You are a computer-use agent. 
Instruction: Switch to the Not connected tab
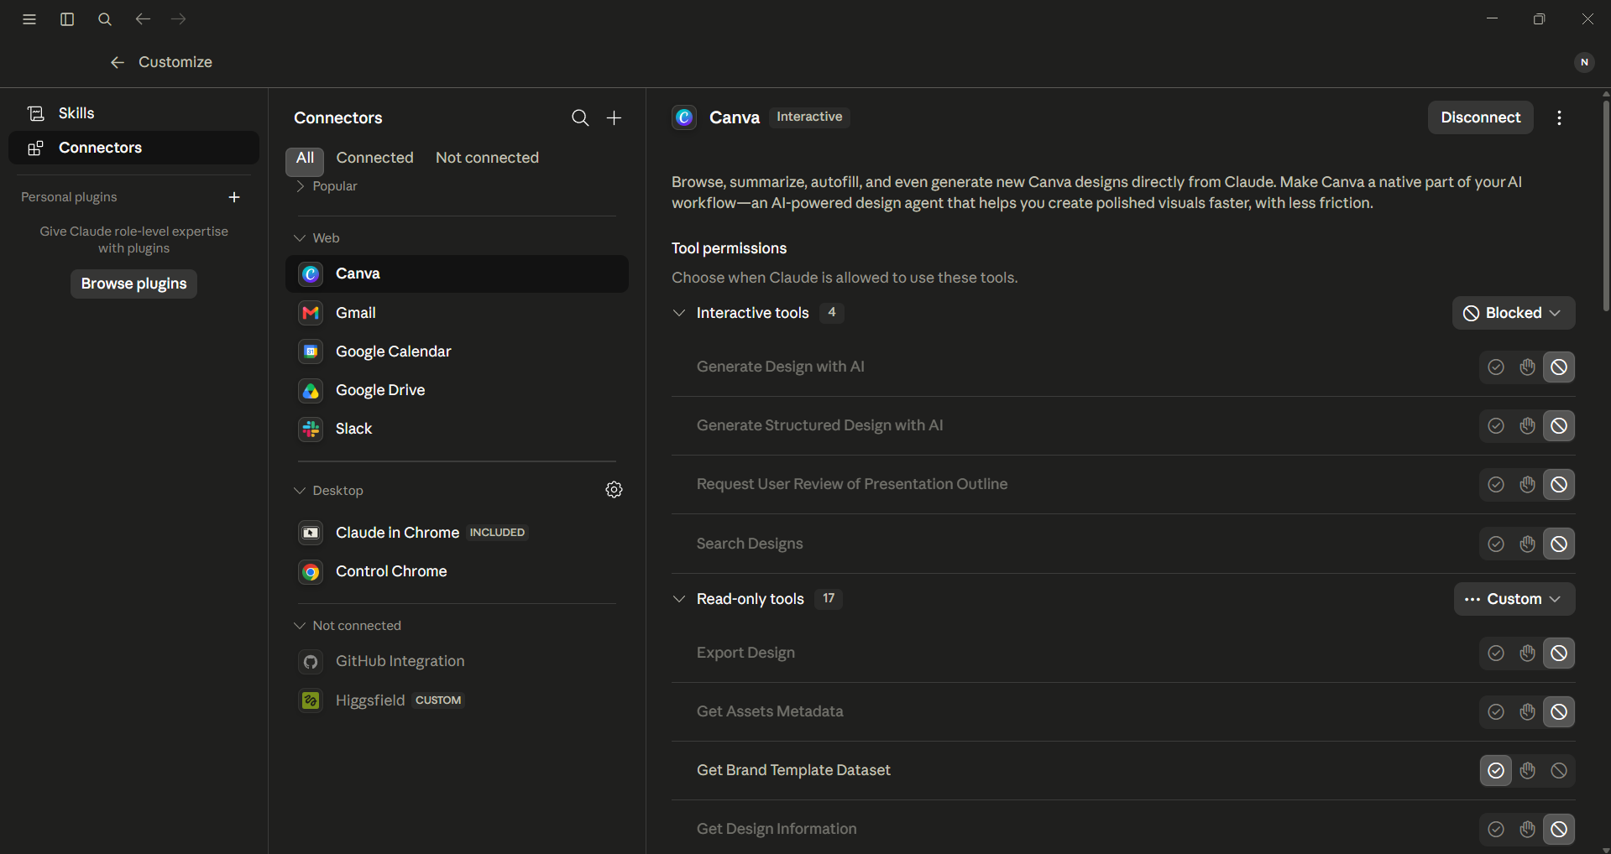pyautogui.click(x=487, y=158)
